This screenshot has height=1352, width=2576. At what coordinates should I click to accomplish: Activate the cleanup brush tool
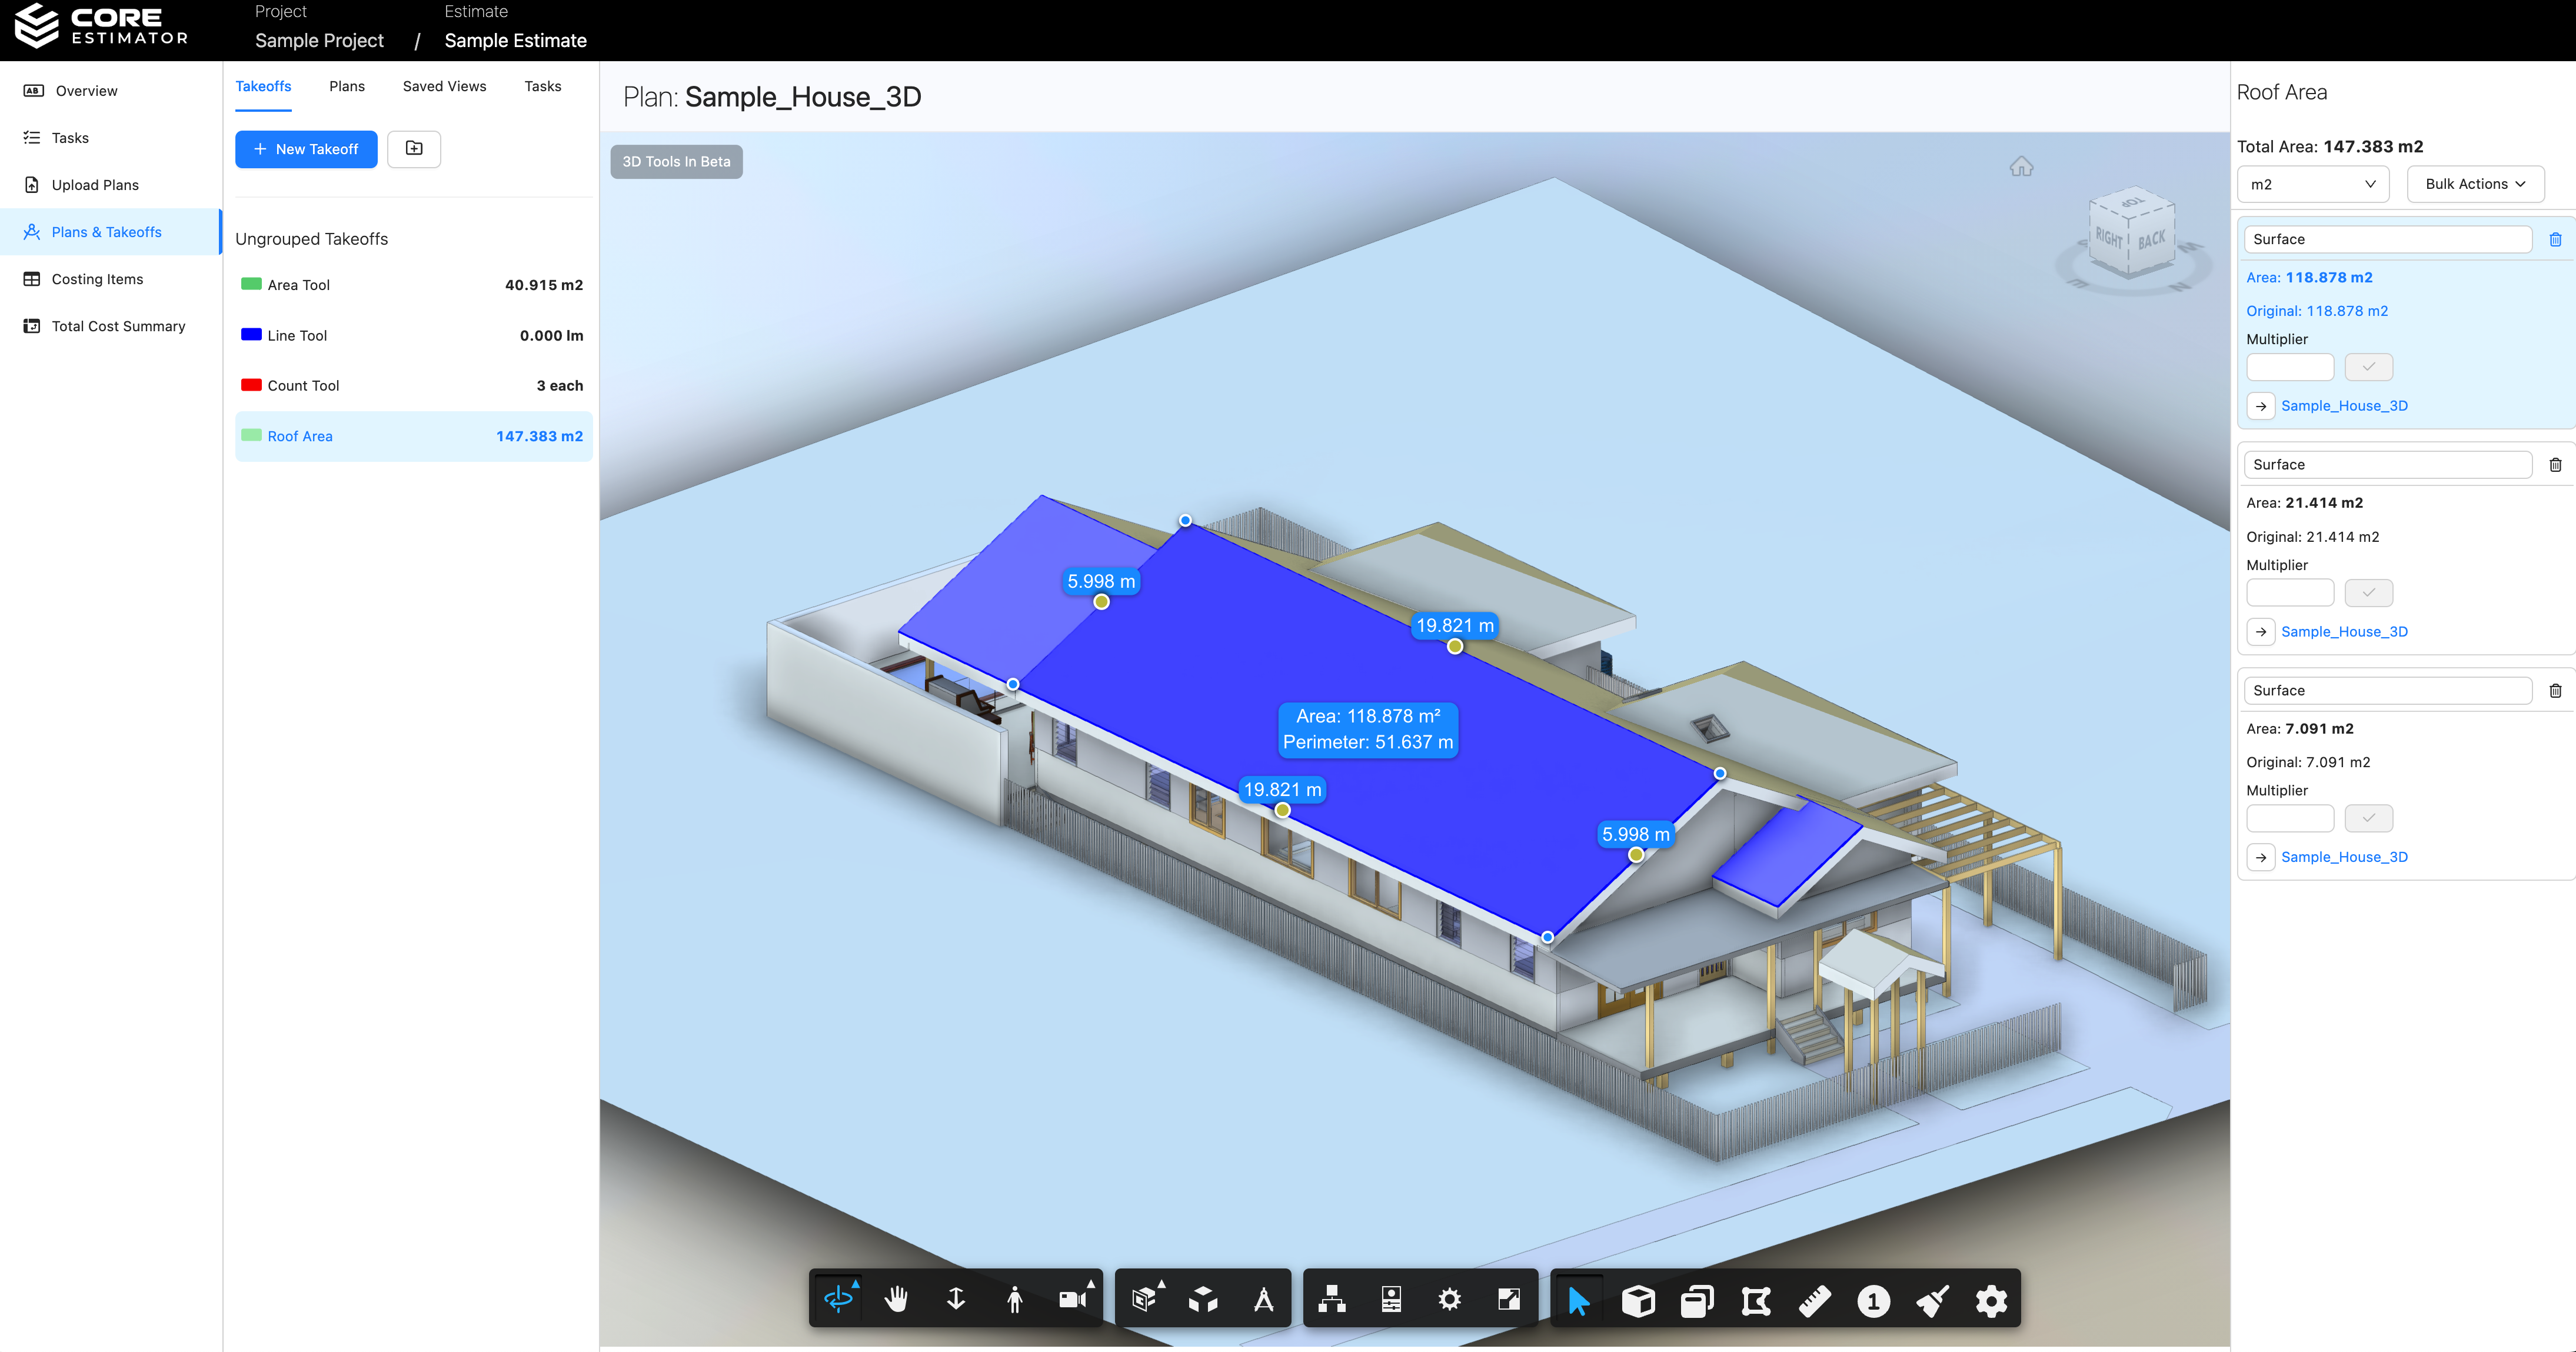1931,1299
